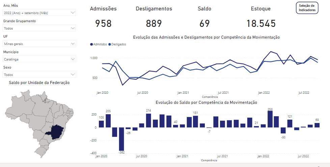Select highlighted Minas Gerais state on map
Image resolution: width=330 pixels, height=167 pixels.
(x=56, y=131)
